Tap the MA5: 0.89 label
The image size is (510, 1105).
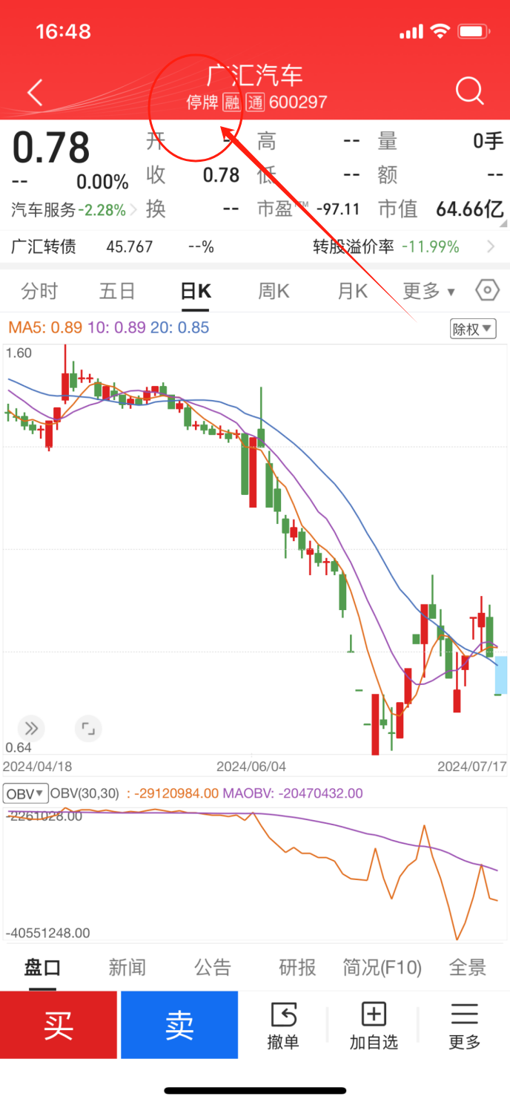coord(45,327)
